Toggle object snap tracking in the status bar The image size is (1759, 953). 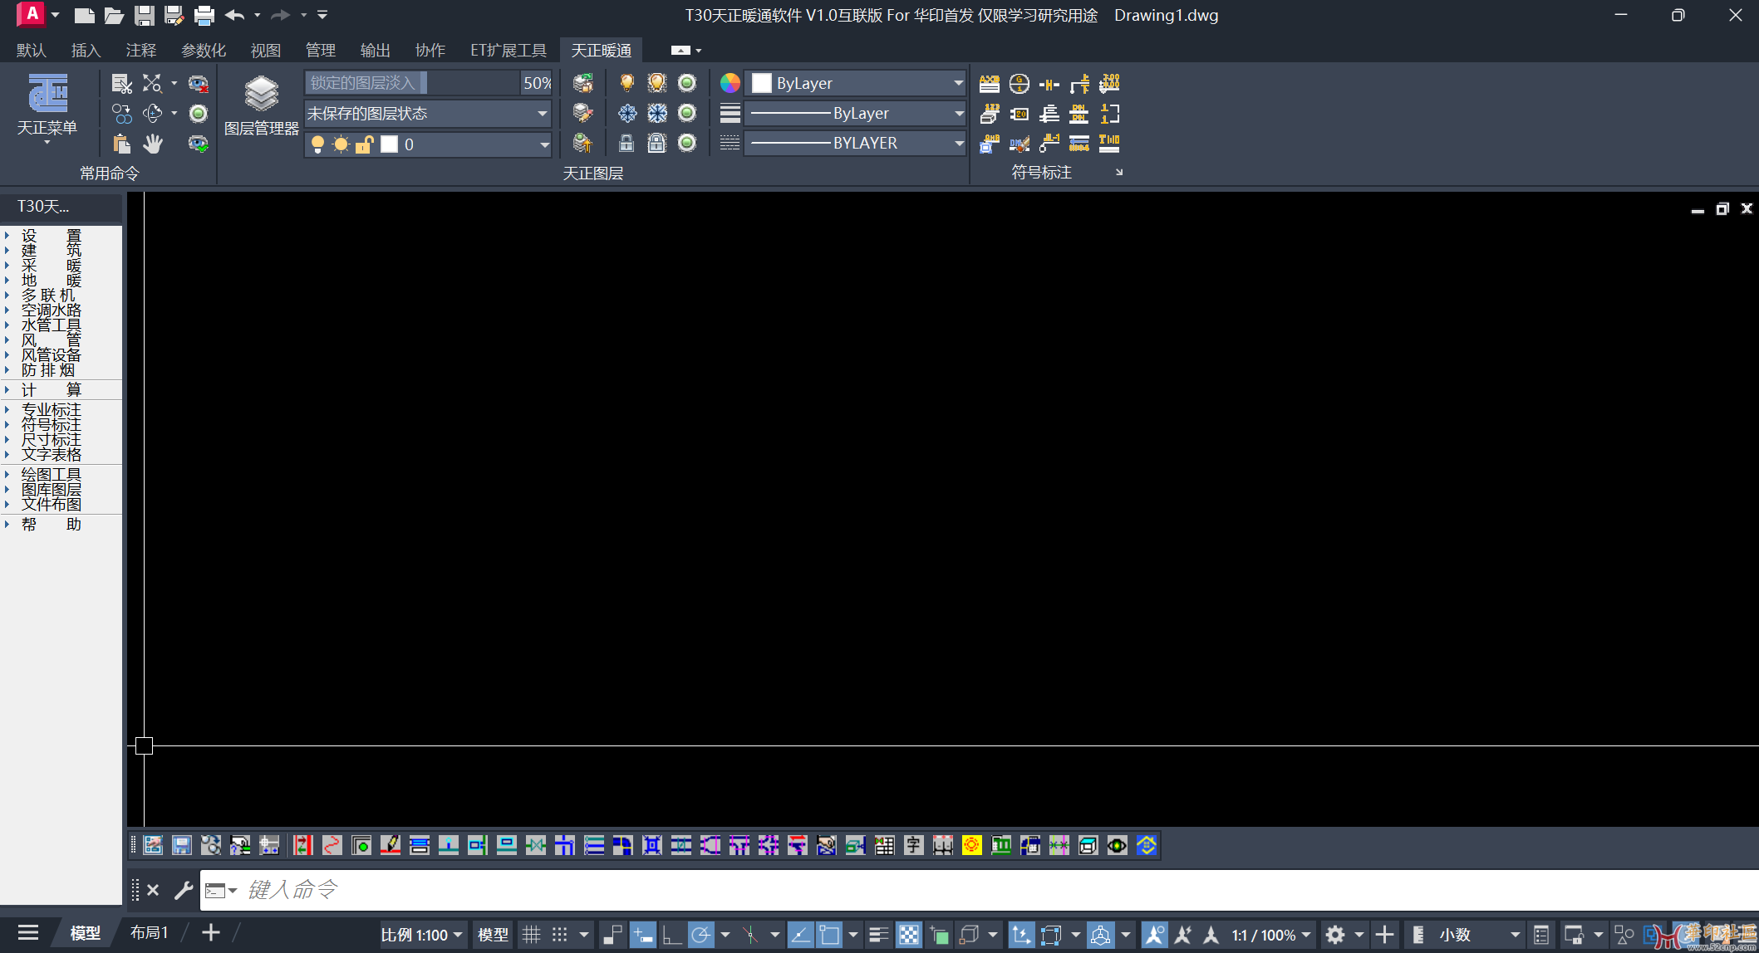click(799, 935)
